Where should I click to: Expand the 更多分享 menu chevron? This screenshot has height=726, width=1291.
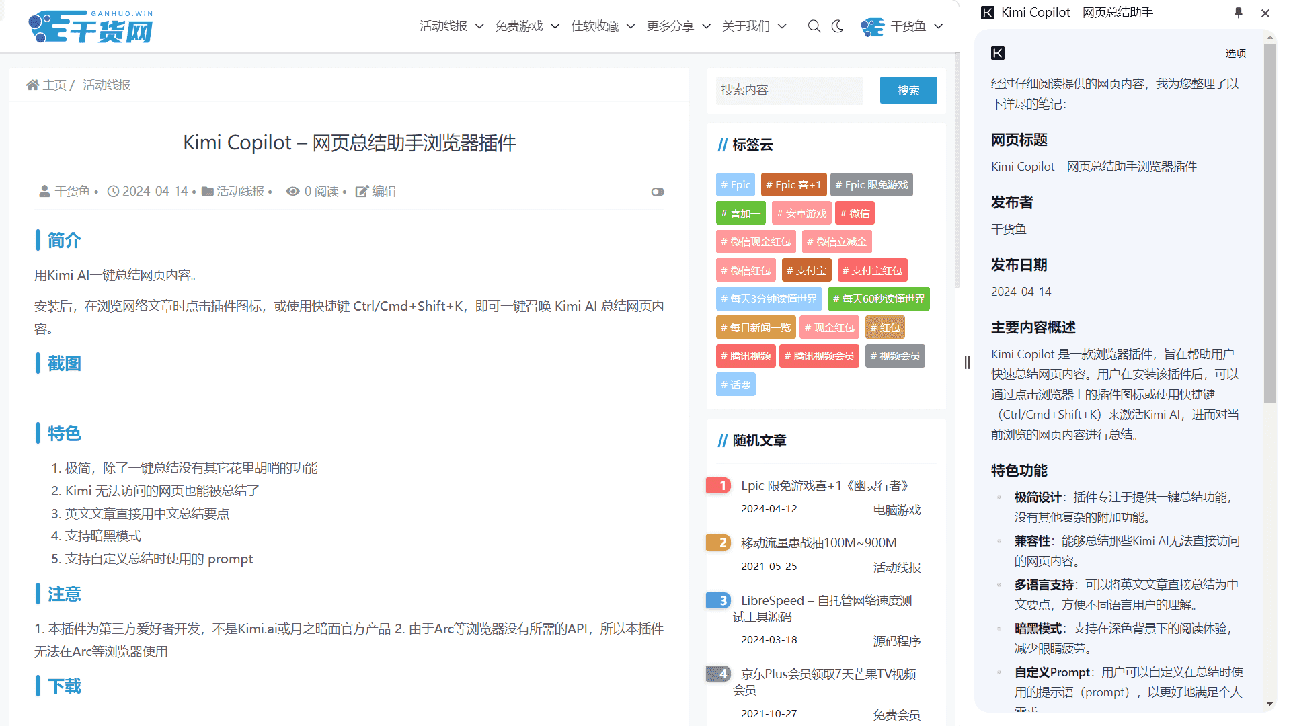pyautogui.click(x=706, y=26)
